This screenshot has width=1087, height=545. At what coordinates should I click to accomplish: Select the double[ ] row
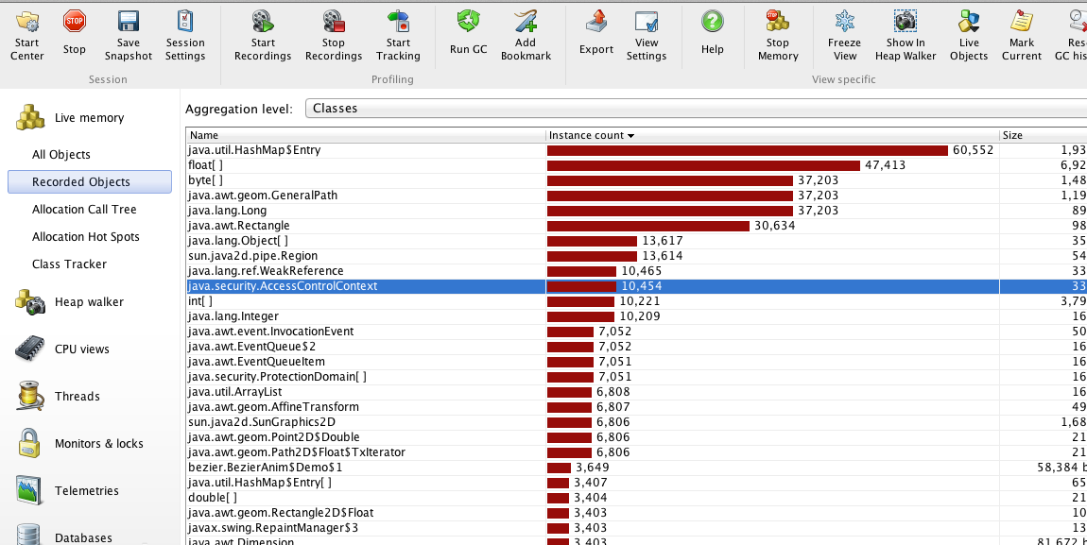pos(636,497)
